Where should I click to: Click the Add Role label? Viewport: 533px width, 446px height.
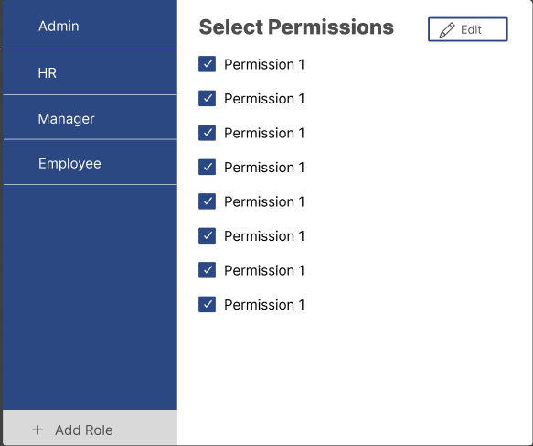click(x=84, y=430)
